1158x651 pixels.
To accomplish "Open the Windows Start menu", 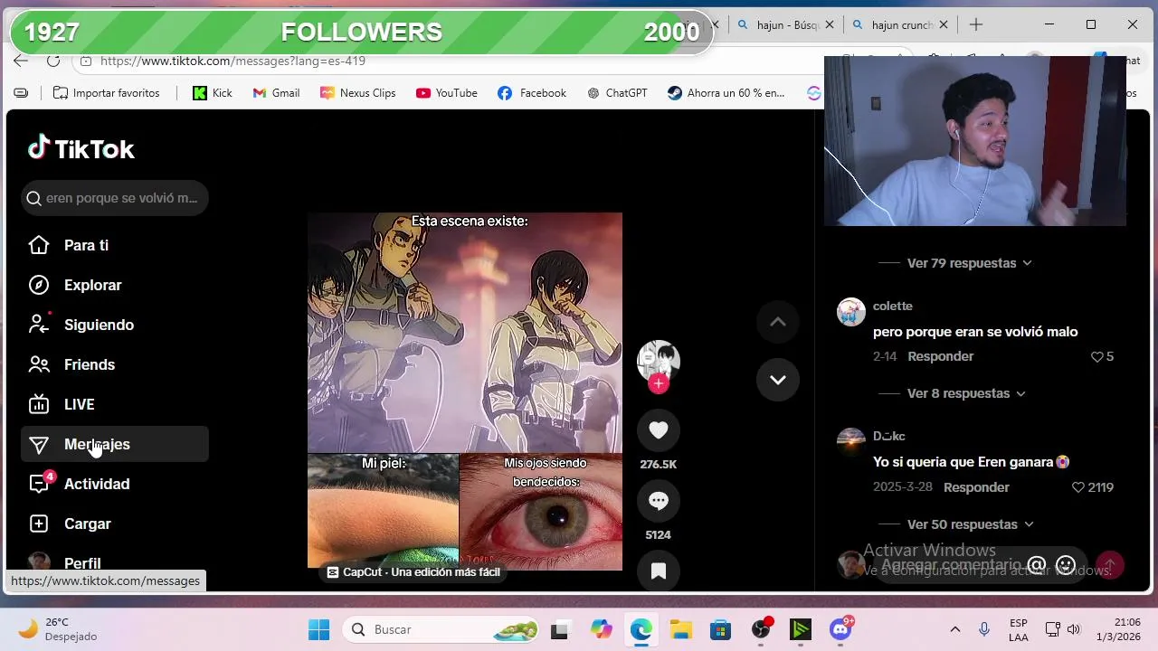I will tap(319, 629).
